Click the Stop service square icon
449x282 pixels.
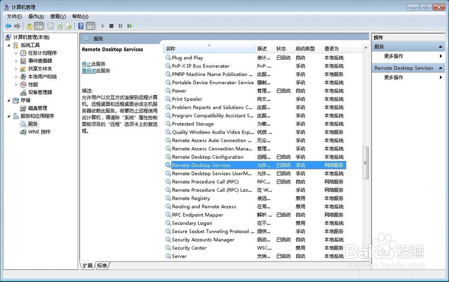click(x=112, y=26)
